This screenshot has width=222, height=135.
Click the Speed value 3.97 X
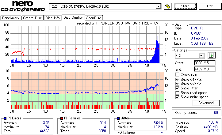(x=213, y=131)
